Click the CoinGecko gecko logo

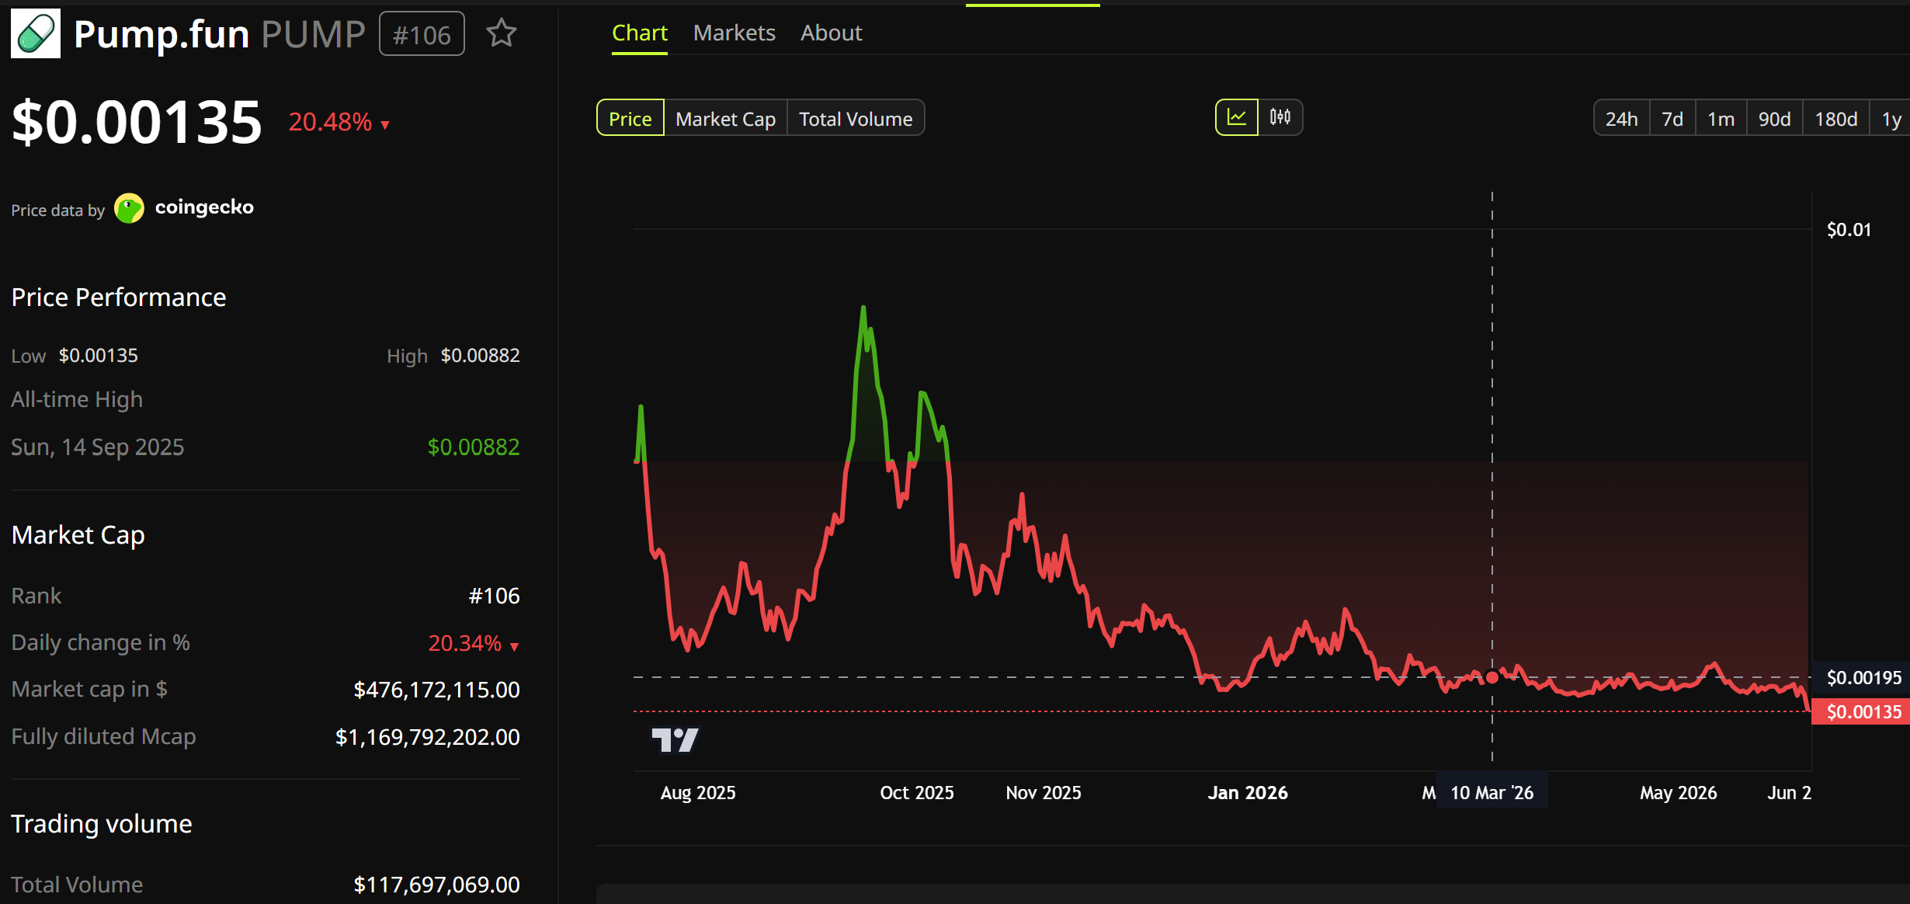129,208
